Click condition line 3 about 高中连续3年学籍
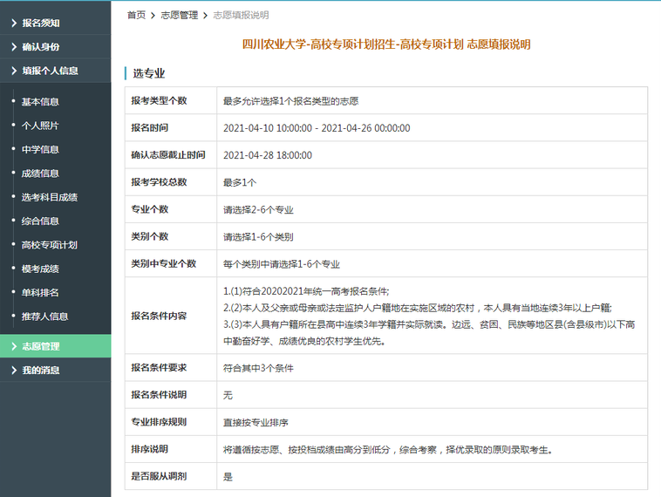Viewport: 661px width, 497px height. click(x=429, y=333)
